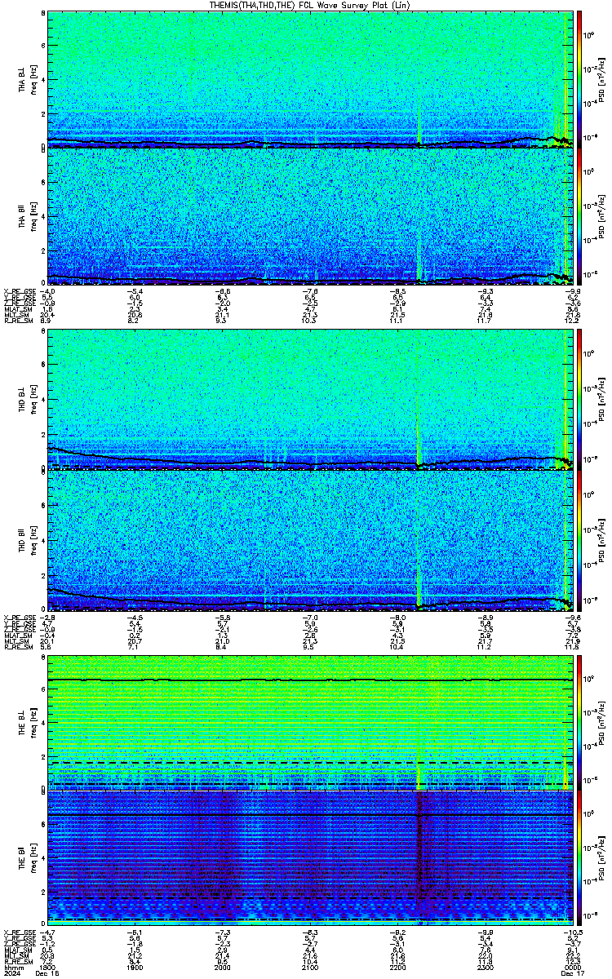Click the PSD color bar of the THD B-perpendicular panel
The image size is (612, 979).
[x=579, y=398]
